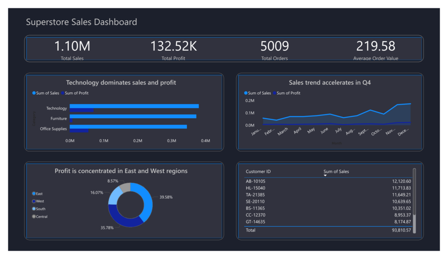The image size is (448, 259).
Task: Click the Superstore Sales Dashboard title
Action: (x=81, y=22)
